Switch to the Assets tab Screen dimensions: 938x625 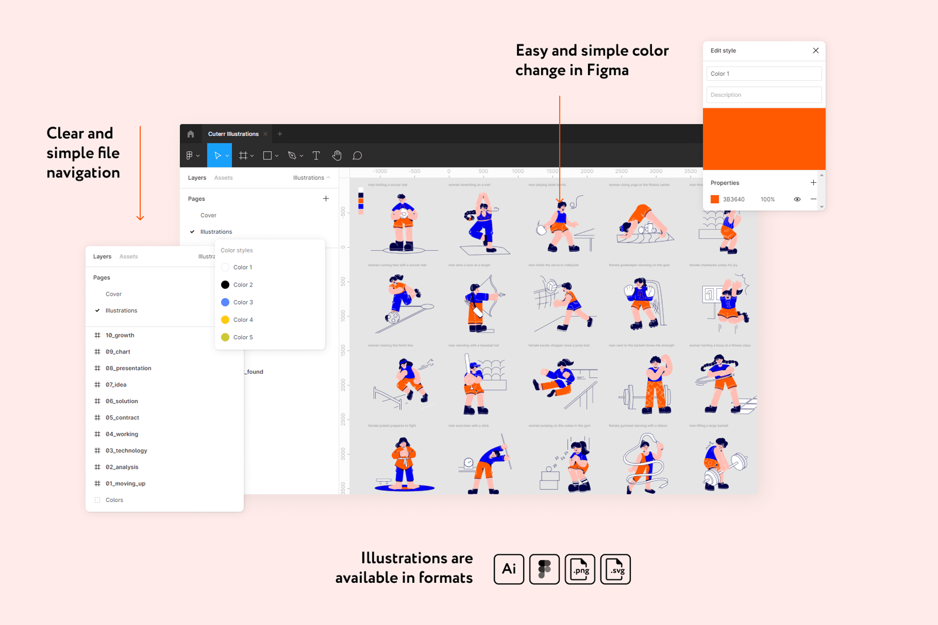(x=223, y=178)
